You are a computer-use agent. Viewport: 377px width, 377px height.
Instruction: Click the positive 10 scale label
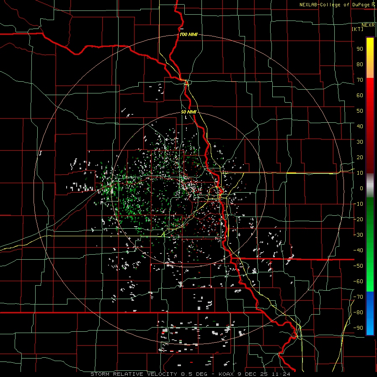click(x=360, y=173)
